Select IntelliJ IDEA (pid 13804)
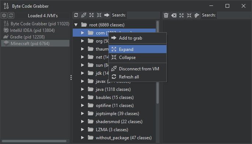 point(35,30)
